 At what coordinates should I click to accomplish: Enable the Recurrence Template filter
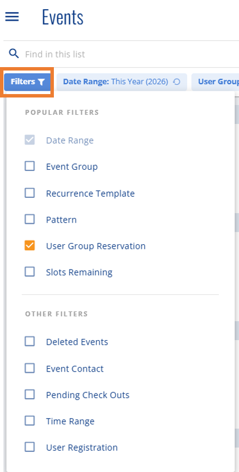29,193
